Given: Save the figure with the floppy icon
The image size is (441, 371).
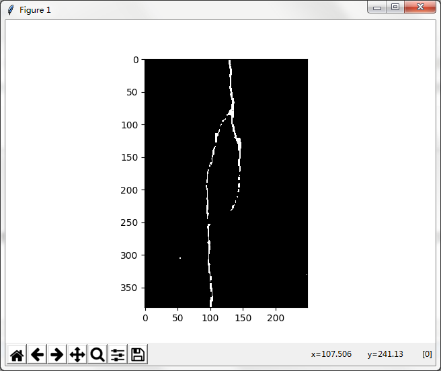Looking at the screenshot, I should [x=138, y=354].
